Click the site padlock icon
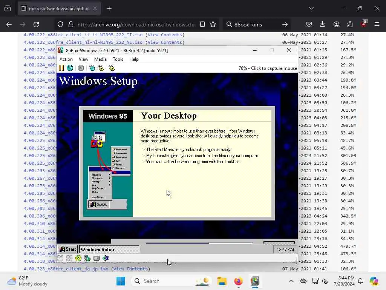The image size is (386, 290). [x=71, y=25]
